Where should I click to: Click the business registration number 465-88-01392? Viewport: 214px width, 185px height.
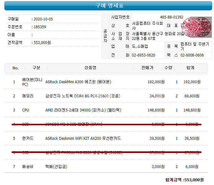click(171, 17)
